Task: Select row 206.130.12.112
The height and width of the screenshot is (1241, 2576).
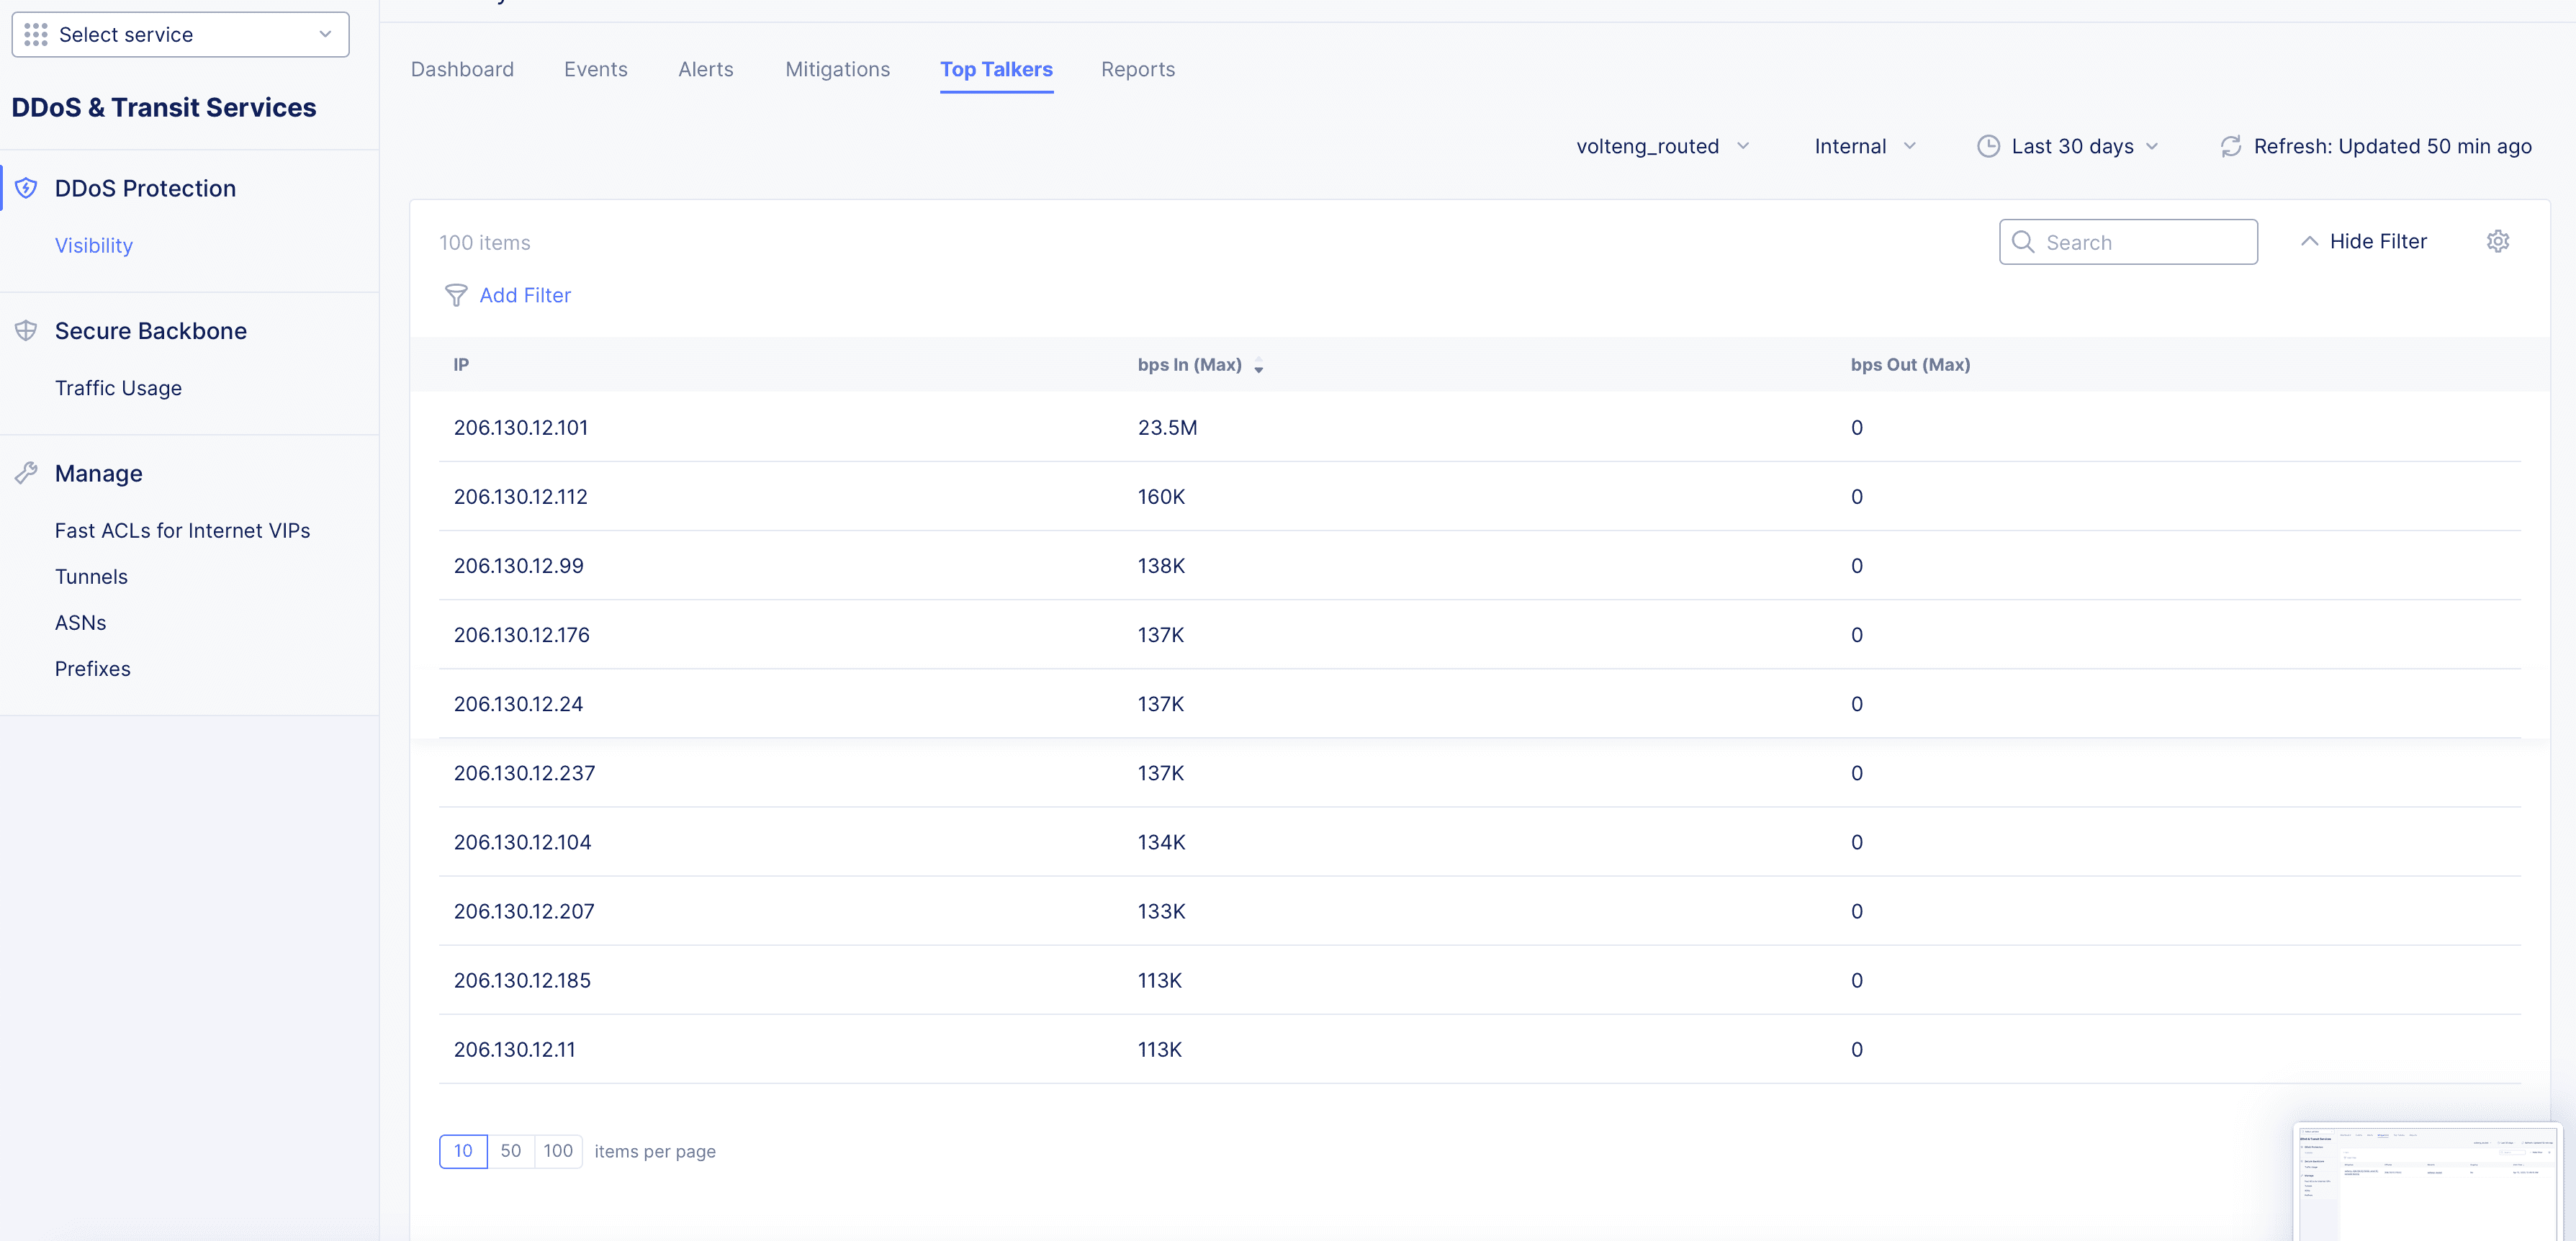Action: [1480, 496]
